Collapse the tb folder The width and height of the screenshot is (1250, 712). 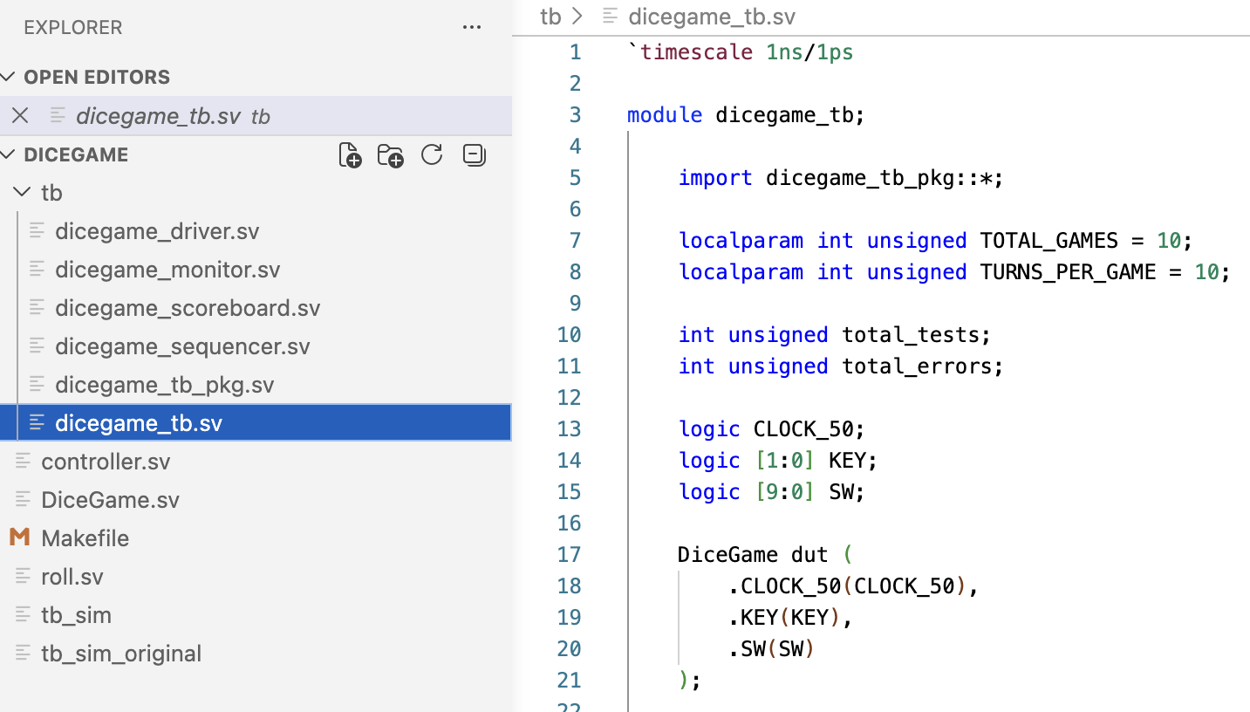pos(22,192)
